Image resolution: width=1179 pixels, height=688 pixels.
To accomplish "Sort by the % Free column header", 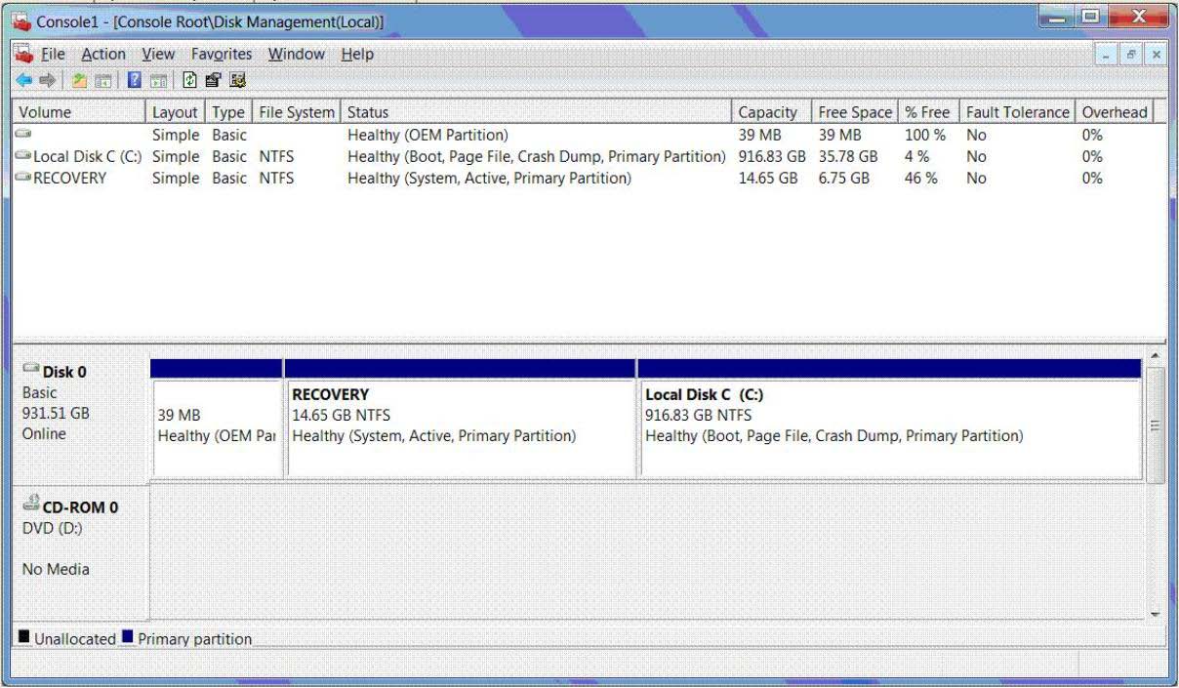I will [x=927, y=112].
